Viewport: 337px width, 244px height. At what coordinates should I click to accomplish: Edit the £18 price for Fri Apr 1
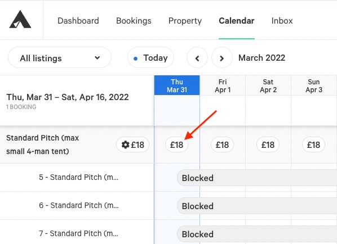point(222,144)
